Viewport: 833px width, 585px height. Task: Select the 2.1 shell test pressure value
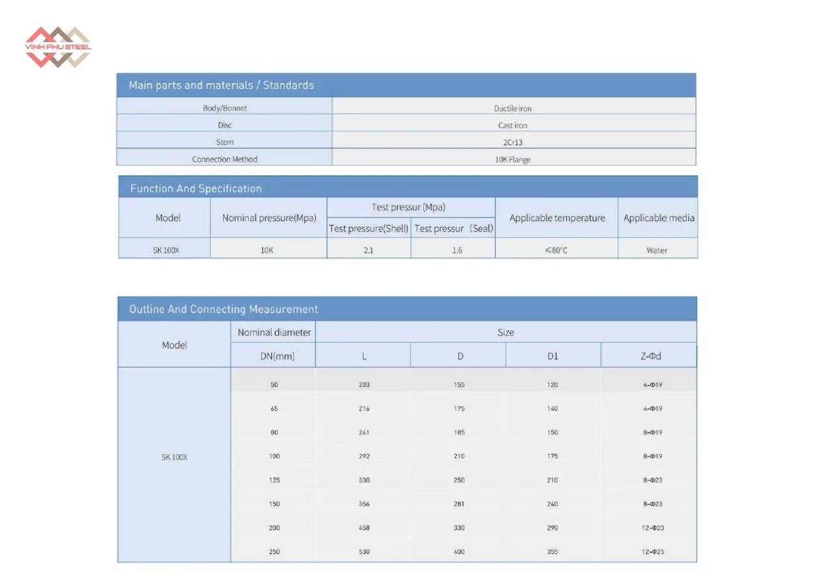pyautogui.click(x=368, y=250)
